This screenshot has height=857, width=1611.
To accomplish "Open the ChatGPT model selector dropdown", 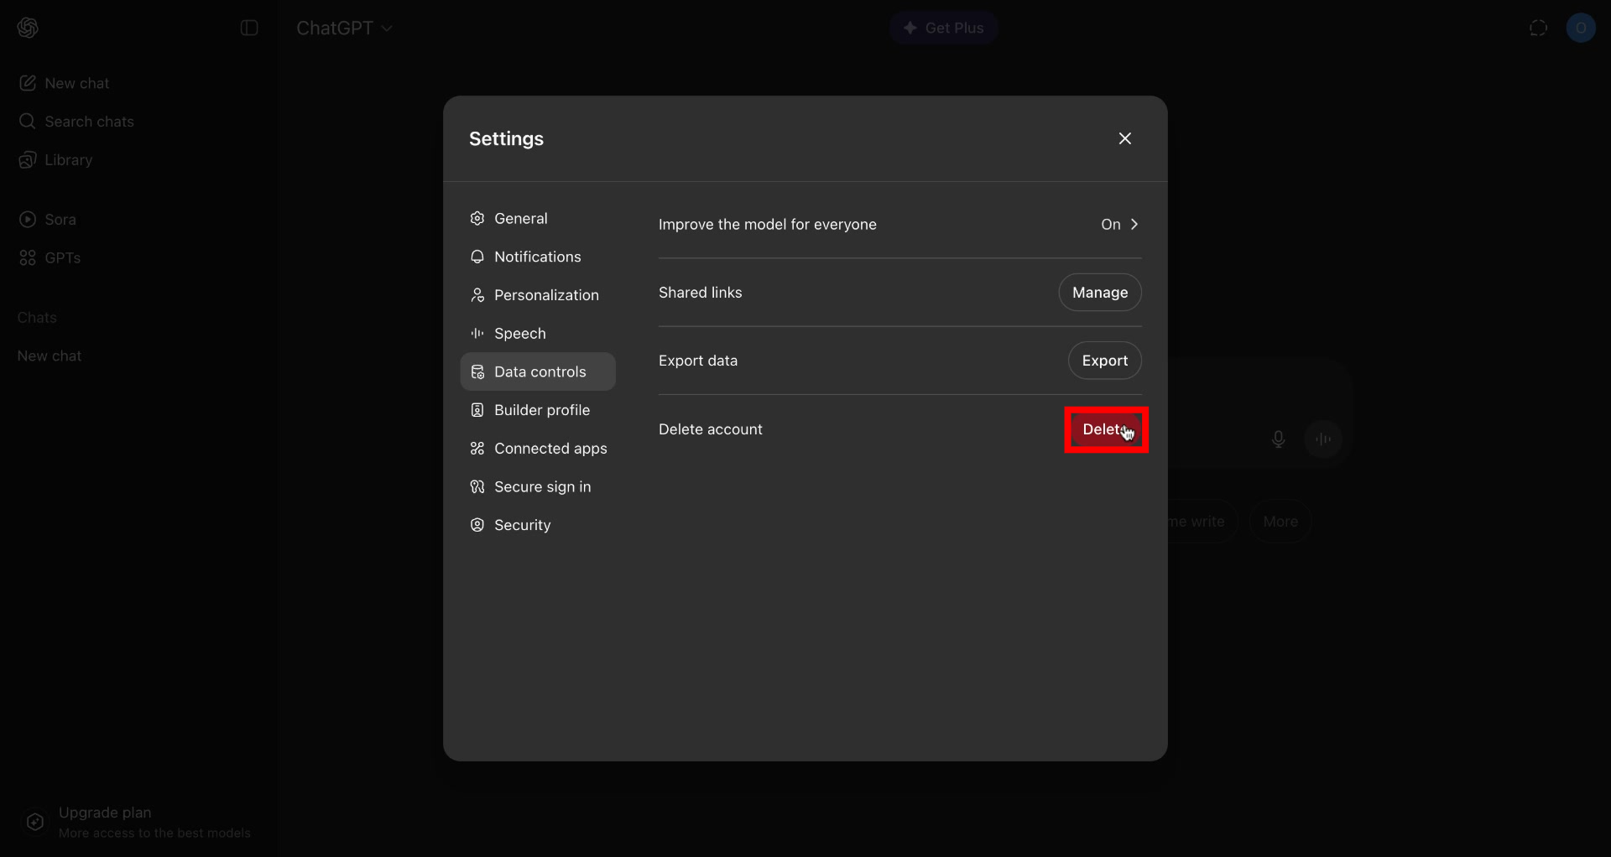I will point(344,28).
